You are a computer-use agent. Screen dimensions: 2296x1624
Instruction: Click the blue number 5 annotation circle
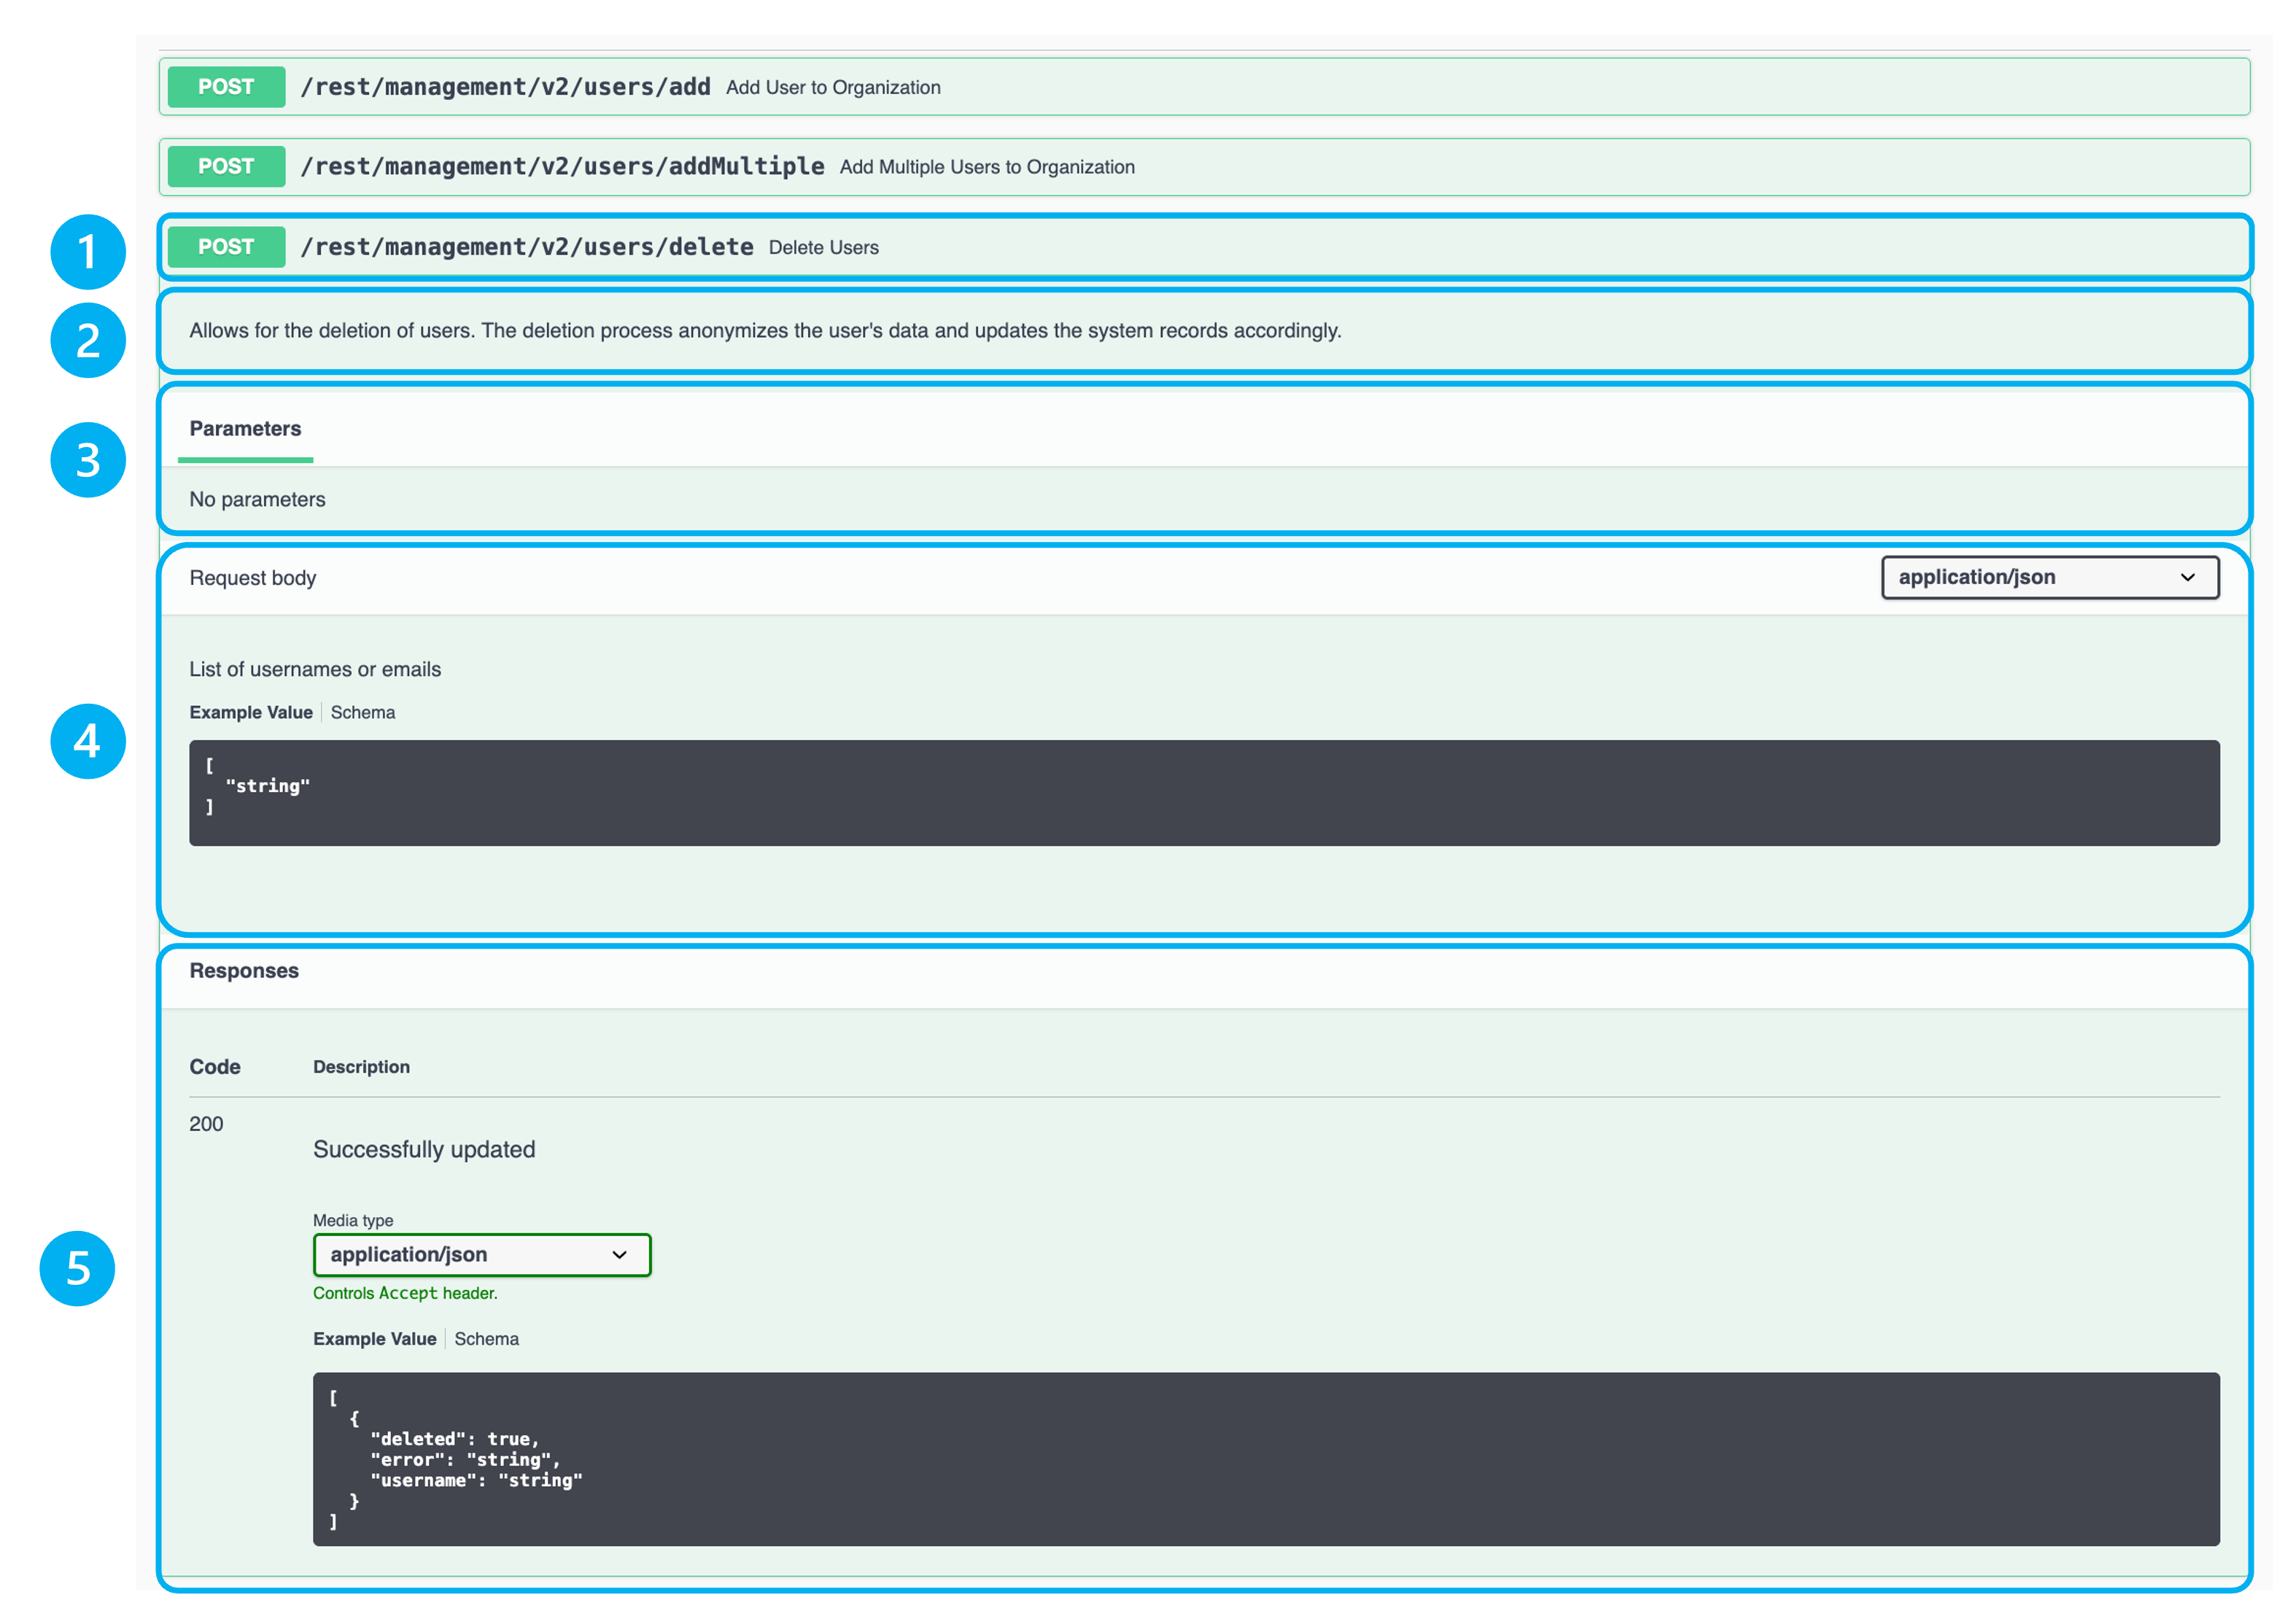78,1268
